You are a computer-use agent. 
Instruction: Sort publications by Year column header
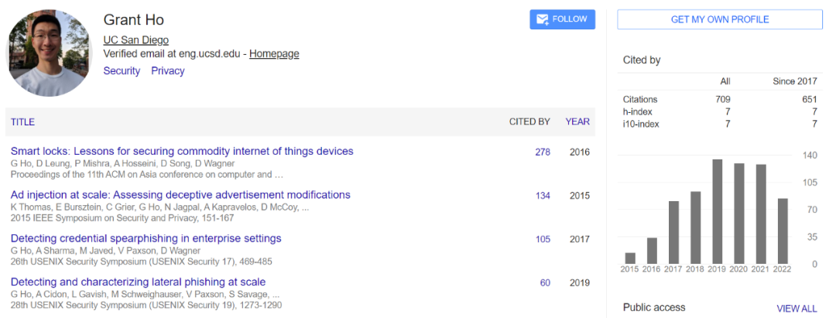click(577, 122)
